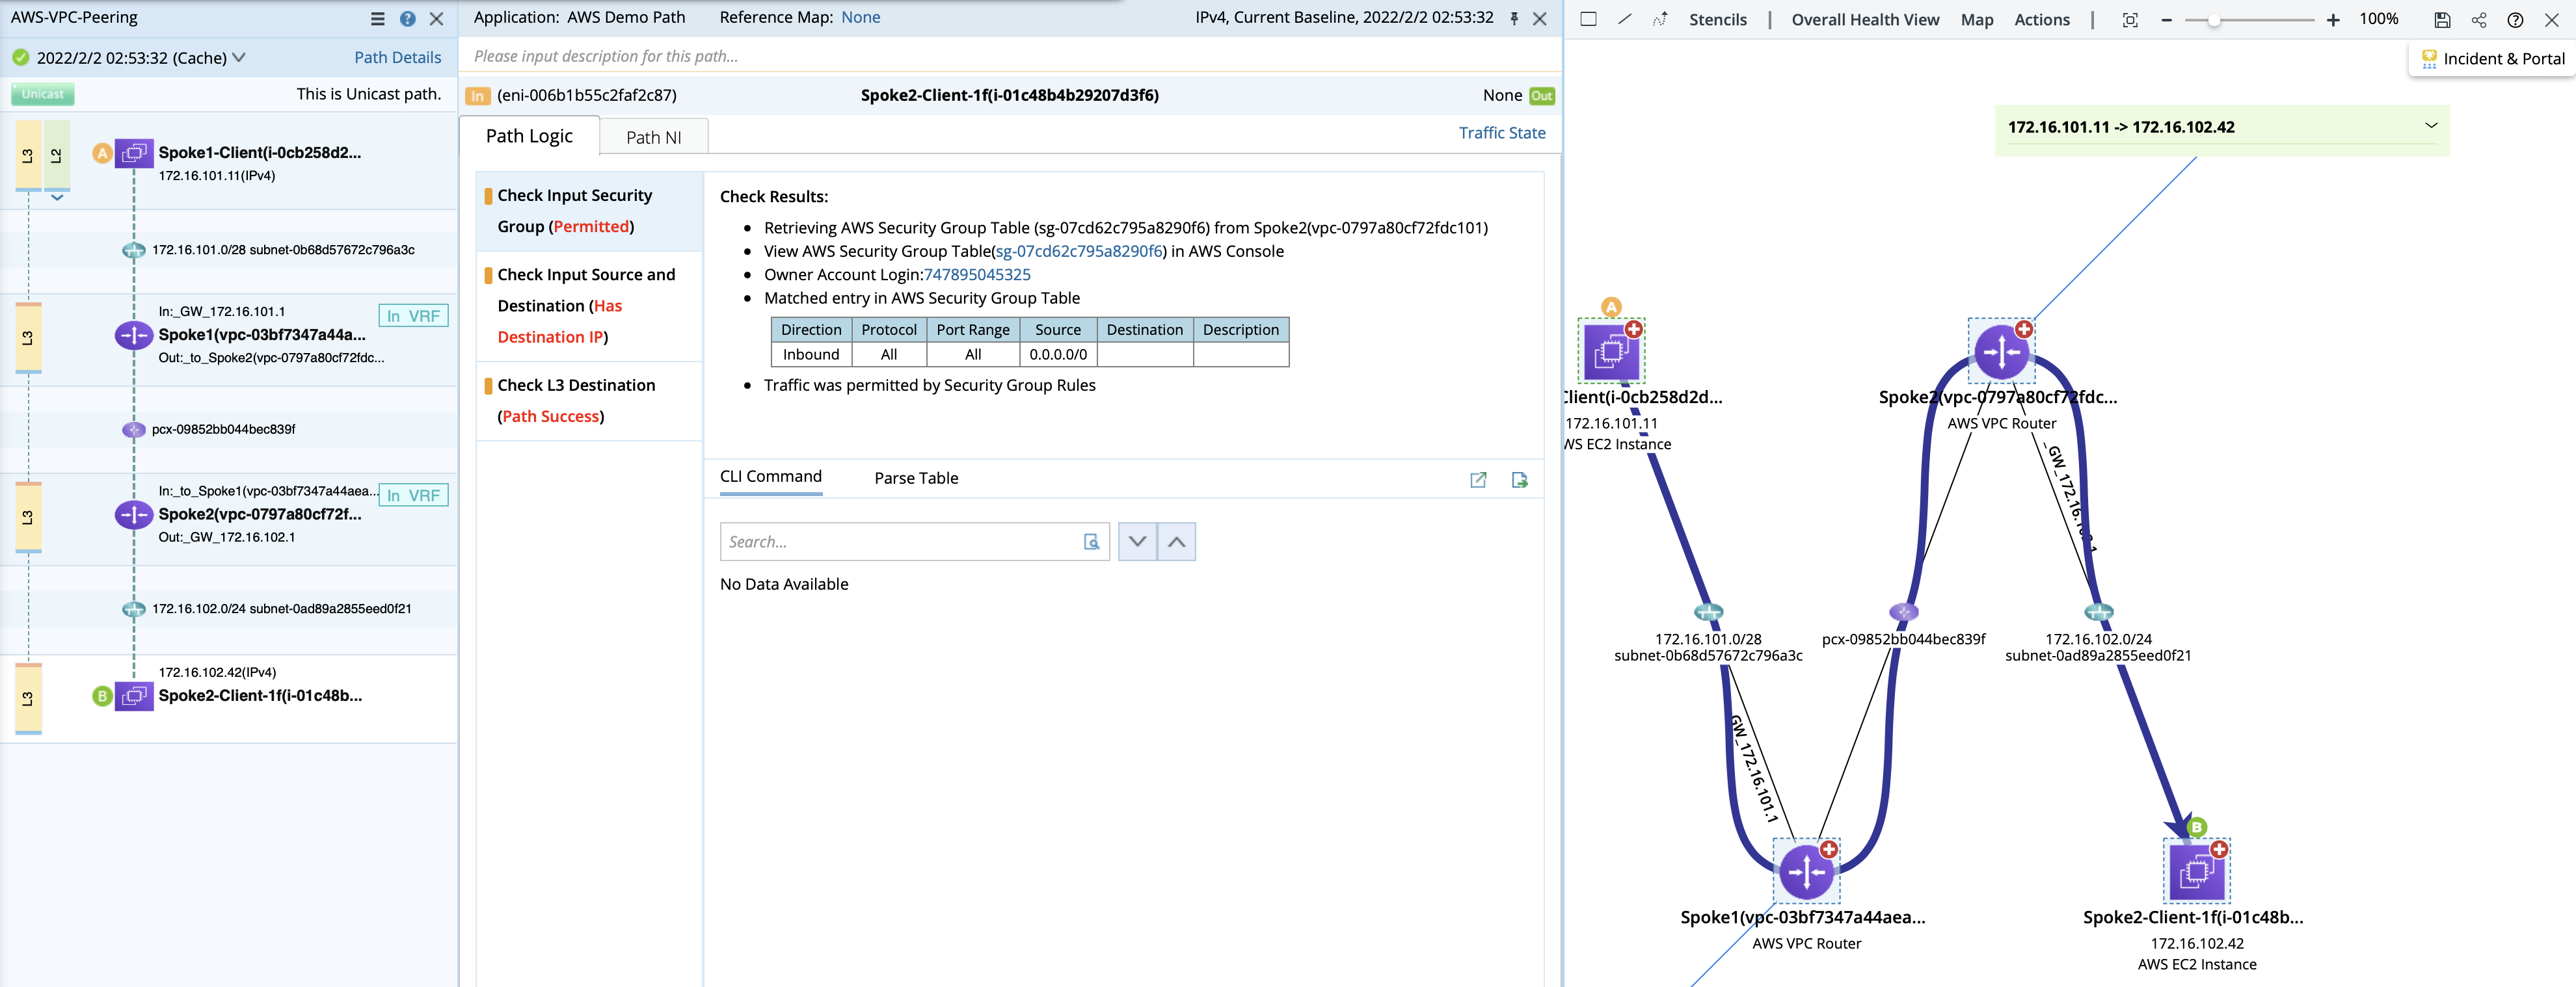Switch to Path Logic tab
The width and height of the screenshot is (2576, 987).
point(529,136)
